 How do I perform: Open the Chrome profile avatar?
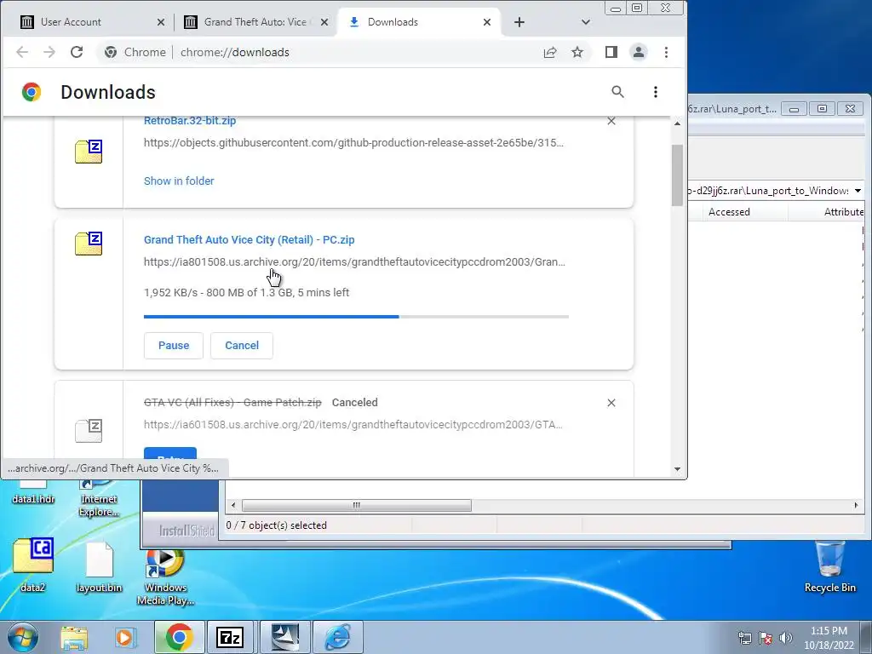click(639, 52)
